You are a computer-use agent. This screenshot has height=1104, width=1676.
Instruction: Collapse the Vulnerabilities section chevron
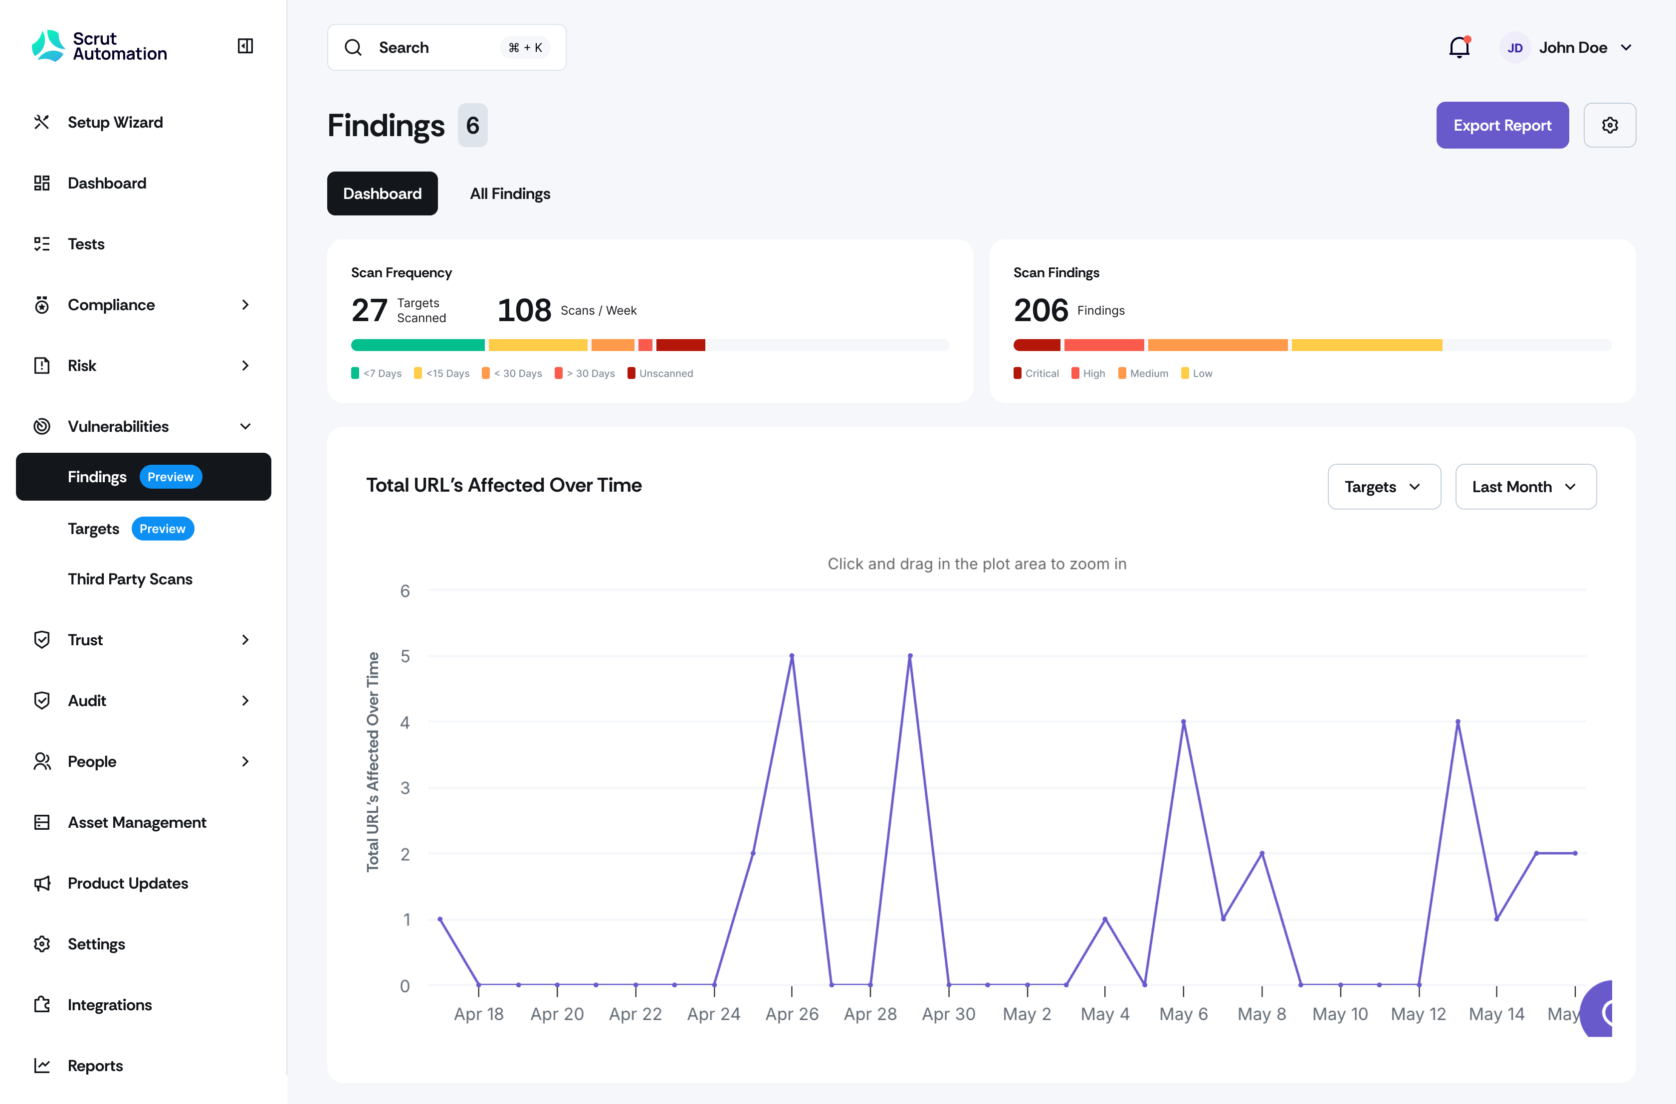point(245,427)
